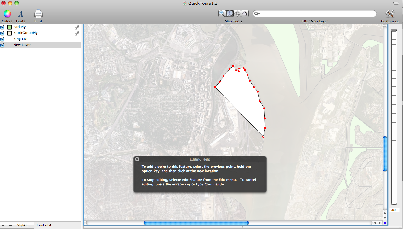This screenshot has height=229, width=403.
Task: Click the Print toolbar icon
Action: (x=38, y=14)
